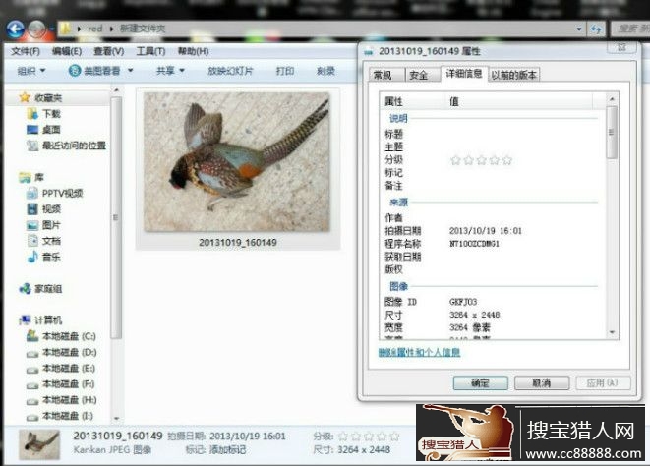
Task: Select 收藏夹 star icon in sidebar
Action: point(25,98)
